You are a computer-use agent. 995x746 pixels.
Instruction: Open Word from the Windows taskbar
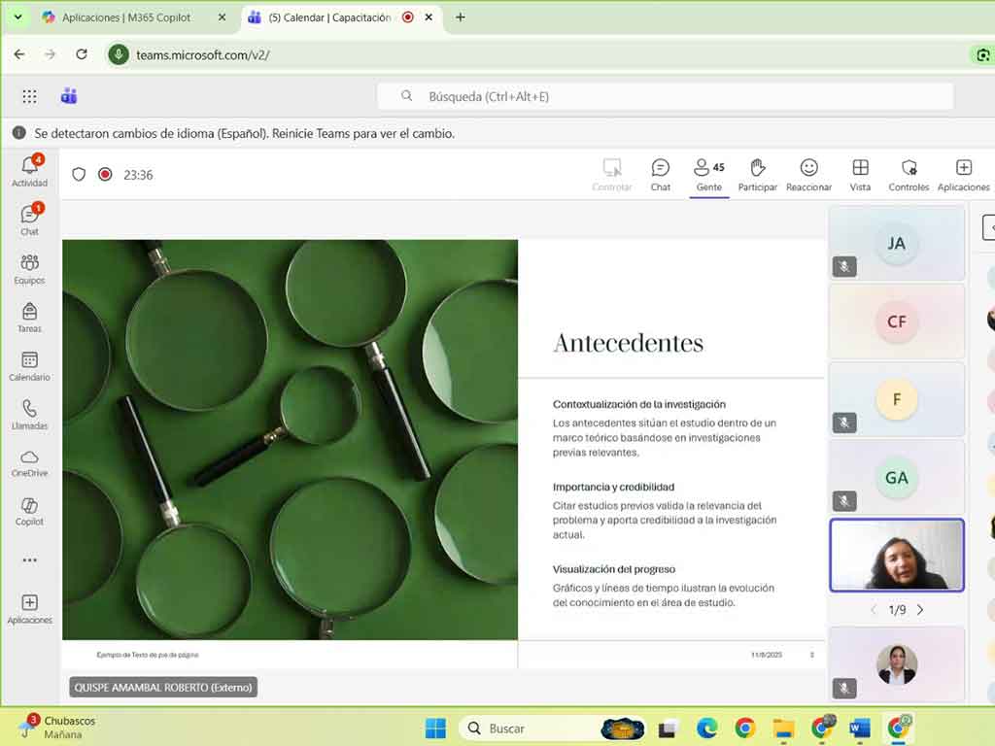click(859, 728)
